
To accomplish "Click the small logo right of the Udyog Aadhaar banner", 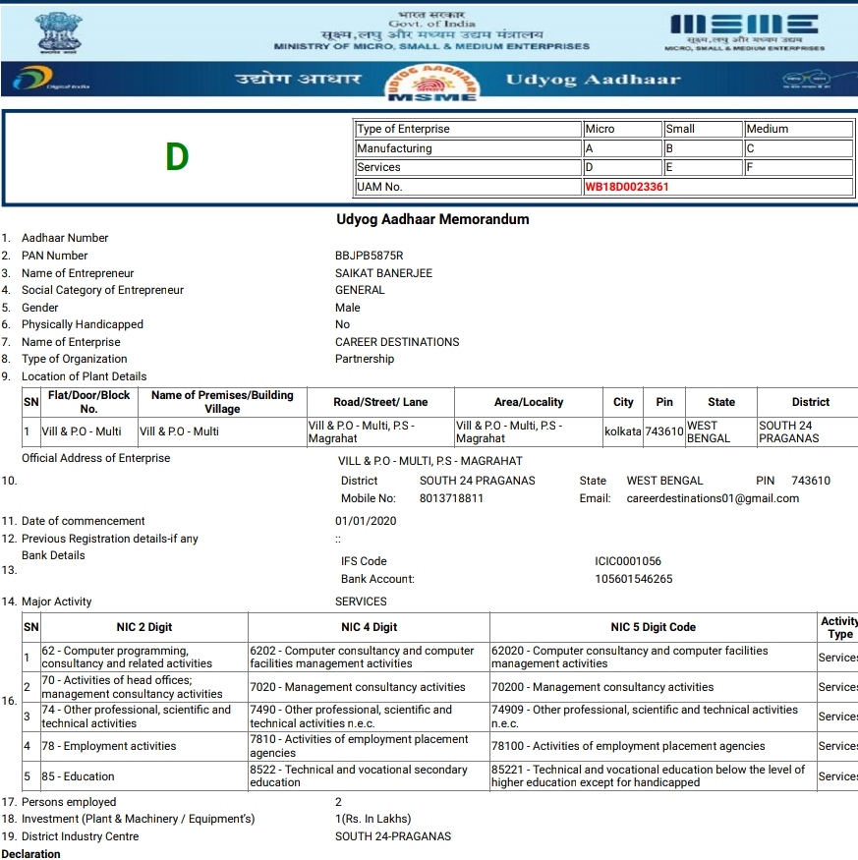I will 805,81.
